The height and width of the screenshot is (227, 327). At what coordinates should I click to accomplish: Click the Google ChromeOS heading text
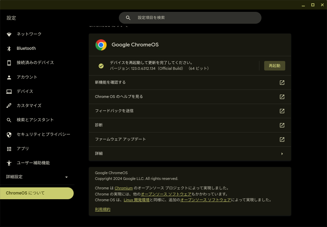click(135, 44)
